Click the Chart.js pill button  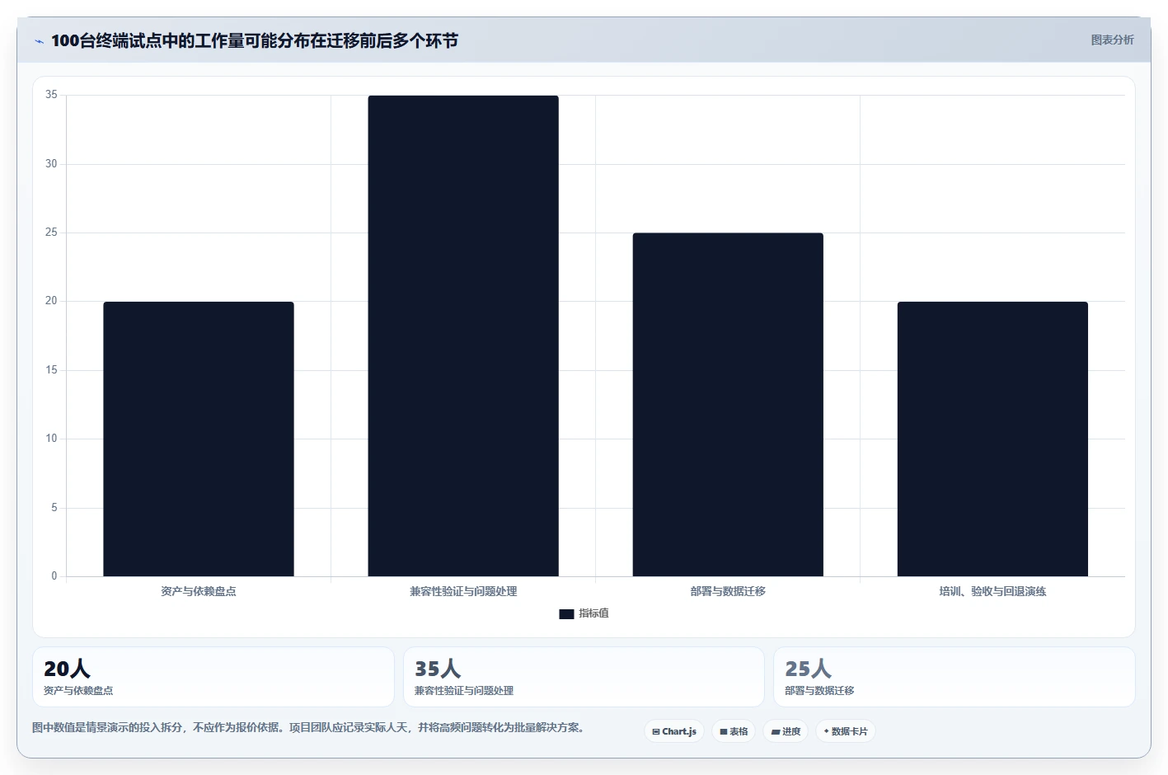674,731
